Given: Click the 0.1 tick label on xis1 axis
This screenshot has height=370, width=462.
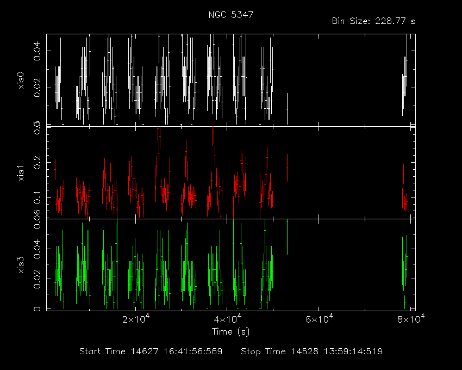Looking at the screenshot, I should pyautogui.click(x=37, y=197).
